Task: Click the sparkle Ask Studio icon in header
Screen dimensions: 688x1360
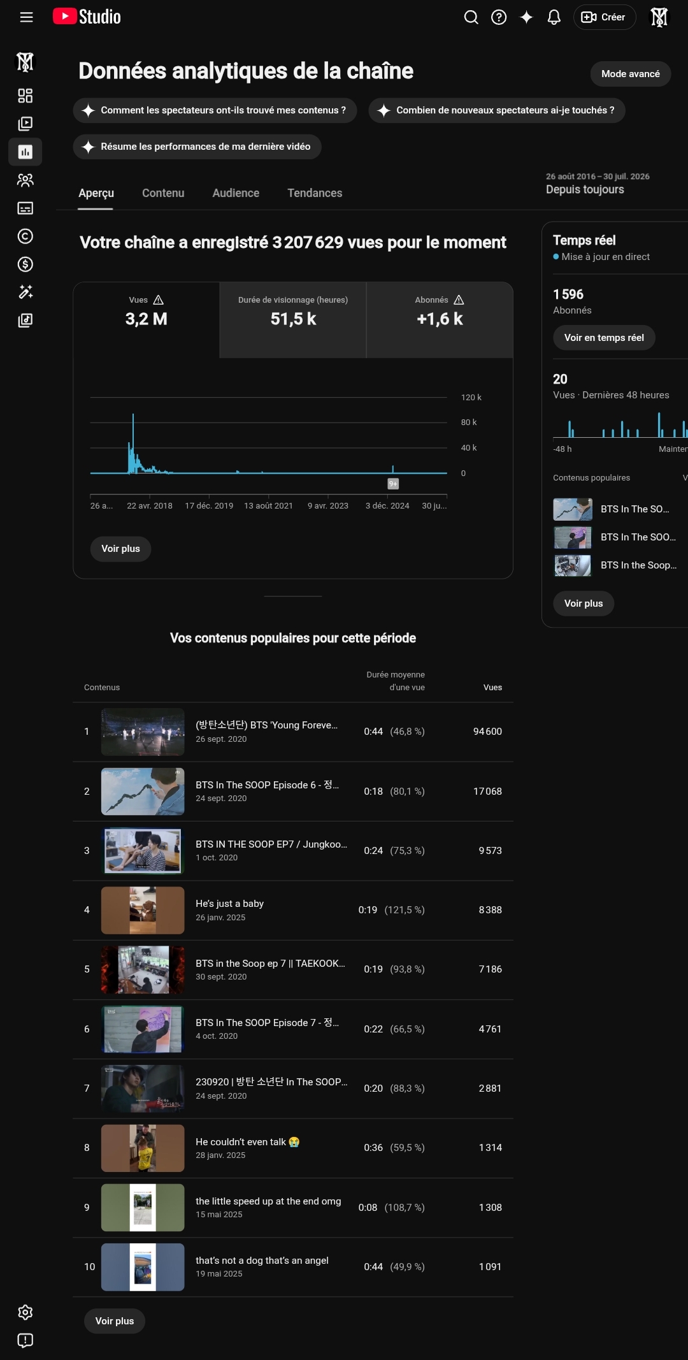Action: 526,17
